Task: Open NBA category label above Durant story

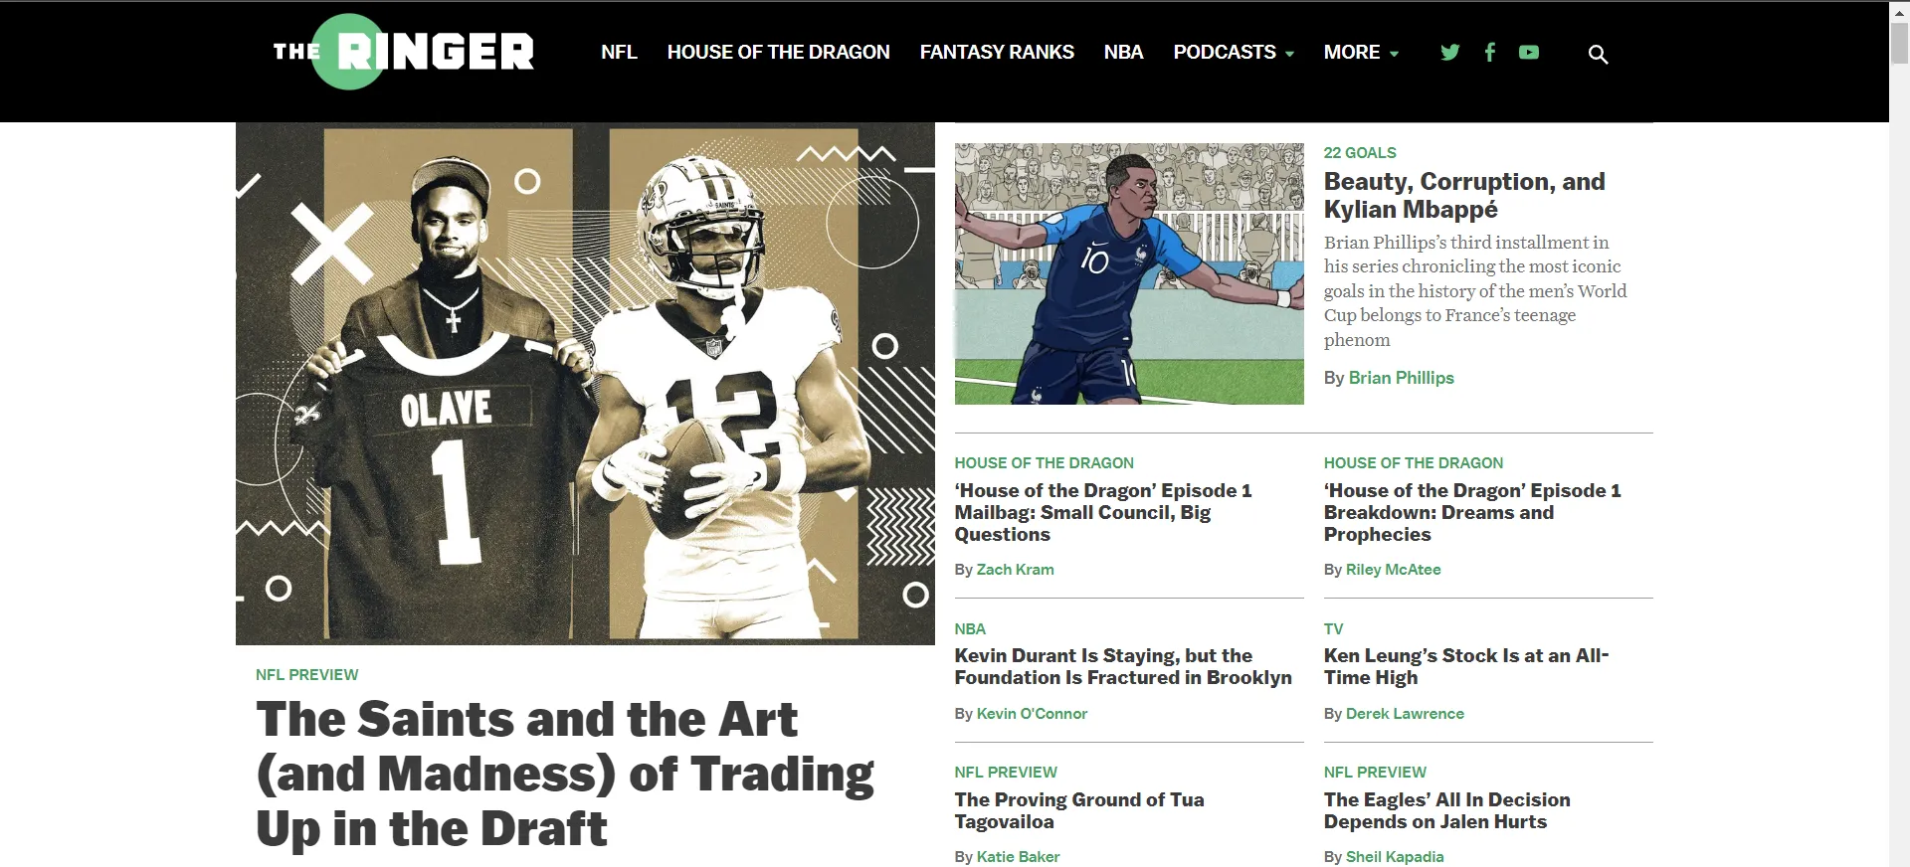Action: pyautogui.click(x=970, y=628)
